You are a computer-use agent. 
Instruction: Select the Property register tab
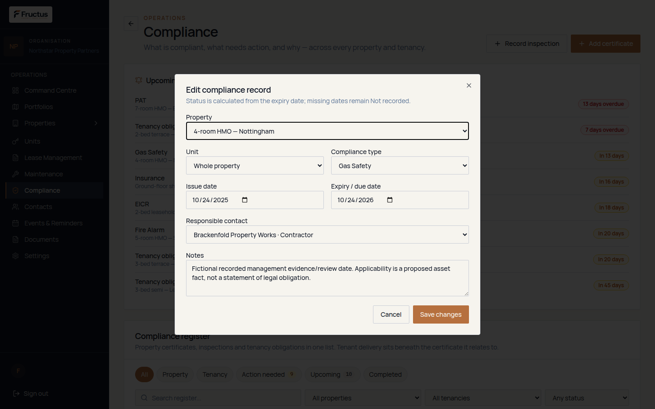175,374
